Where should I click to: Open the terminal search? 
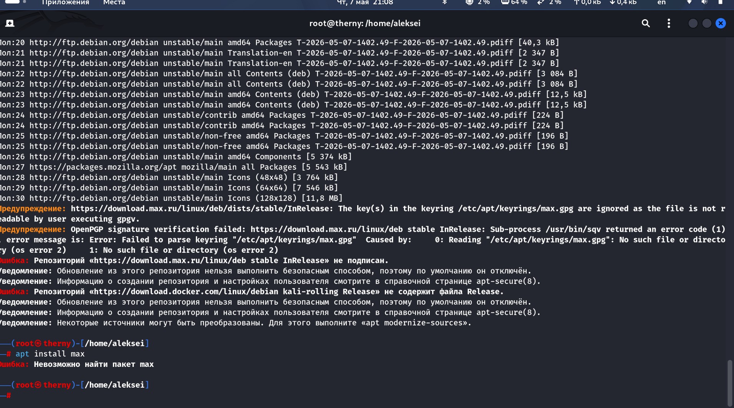click(646, 23)
